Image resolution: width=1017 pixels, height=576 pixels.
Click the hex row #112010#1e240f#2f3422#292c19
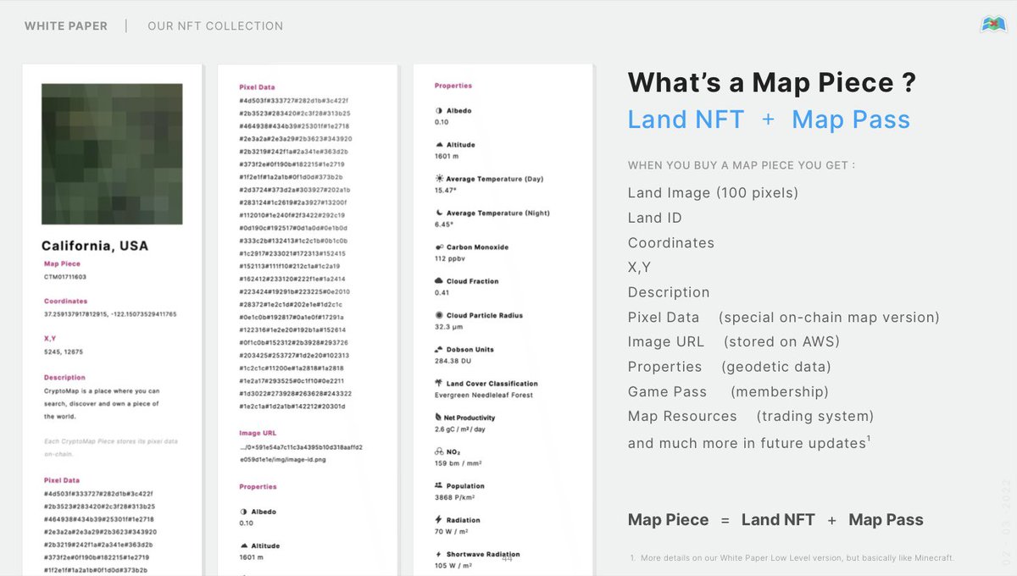coord(293,215)
